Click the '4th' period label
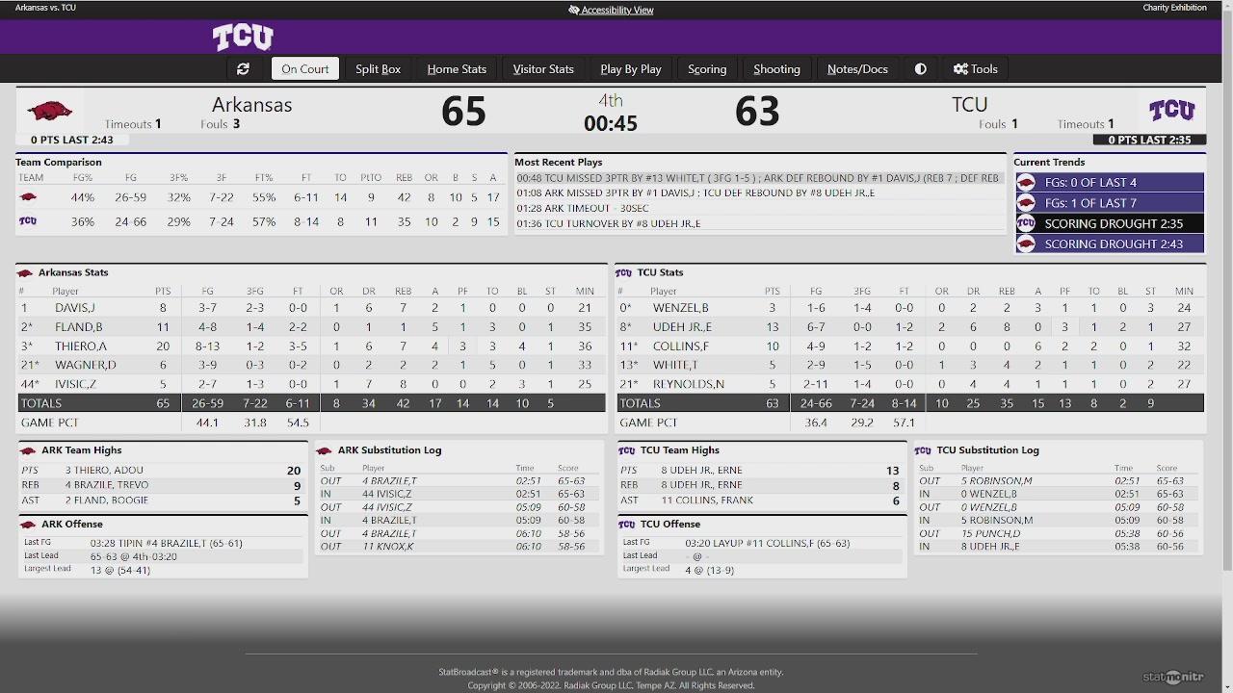Viewport: 1233px width, 693px height. pyautogui.click(x=611, y=101)
